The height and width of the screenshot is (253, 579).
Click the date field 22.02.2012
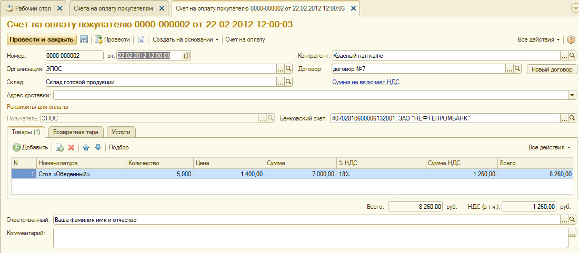point(149,56)
